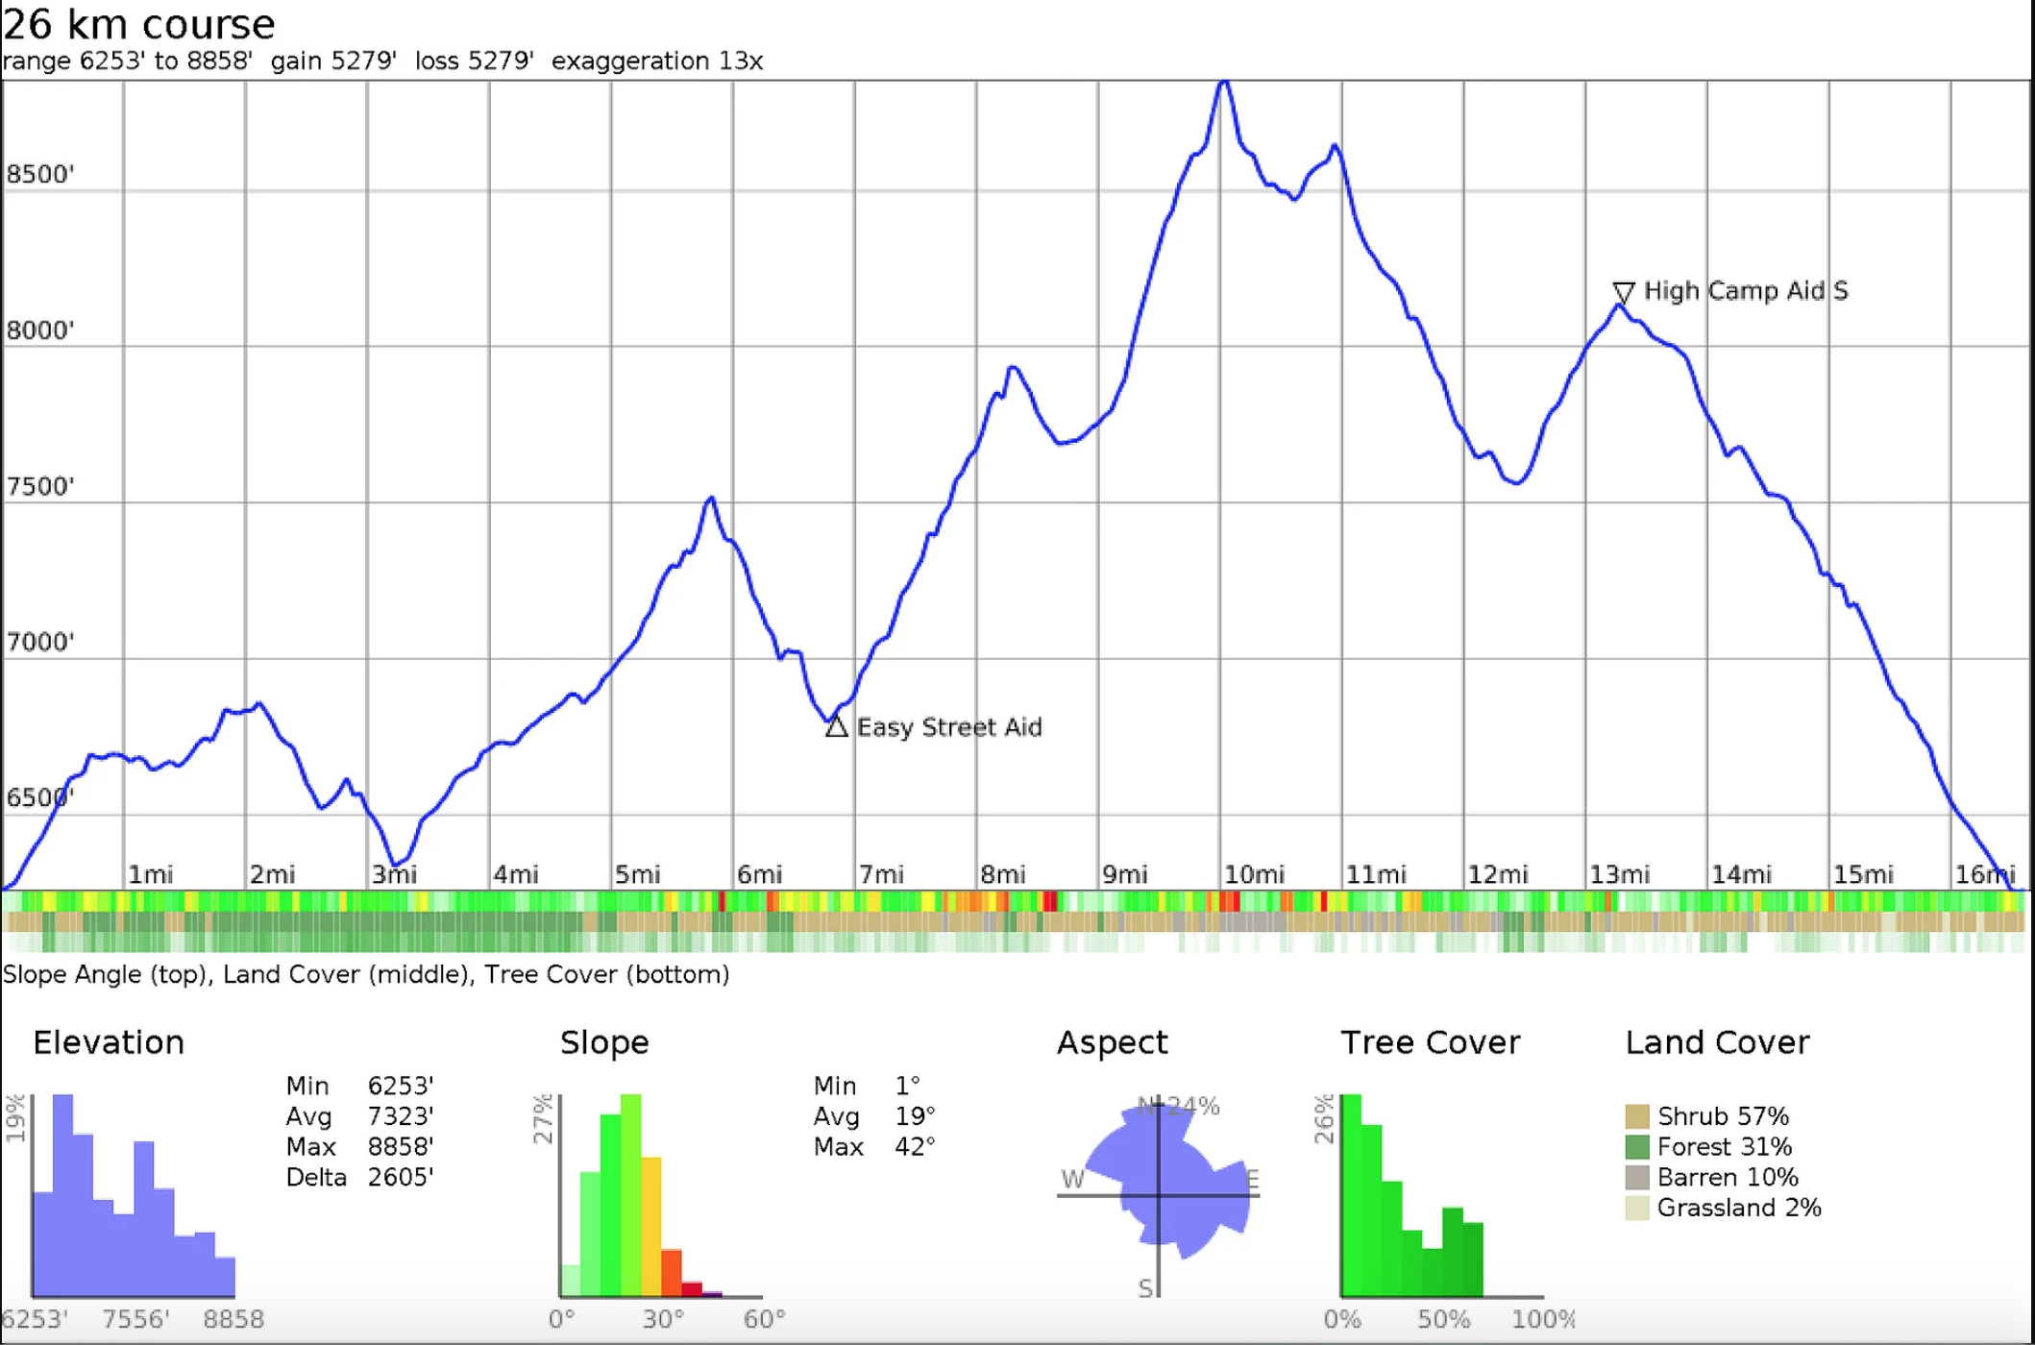The width and height of the screenshot is (2035, 1345).
Task: Click the 8500' elevation axis label
Action: pyautogui.click(x=40, y=175)
